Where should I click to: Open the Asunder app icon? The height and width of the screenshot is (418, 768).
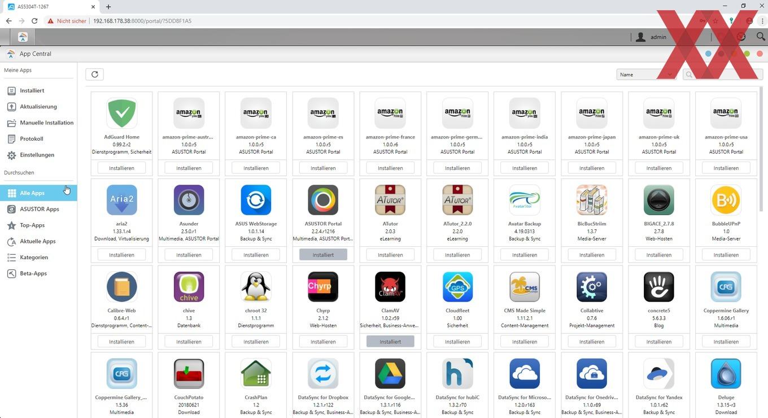click(x=189, y=200)
